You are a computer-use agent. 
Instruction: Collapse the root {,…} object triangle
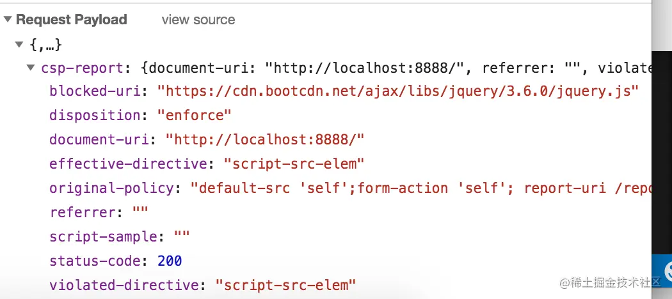point(19,44)
